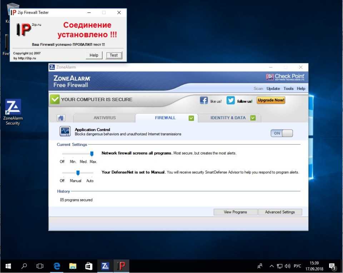The height and width of the screenshot is (273, 343).
Task: Click the network firewall level slider handle
Action: tap(92, 153)
